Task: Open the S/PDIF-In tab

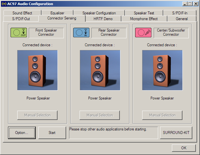Action: [x=180, y=13]
